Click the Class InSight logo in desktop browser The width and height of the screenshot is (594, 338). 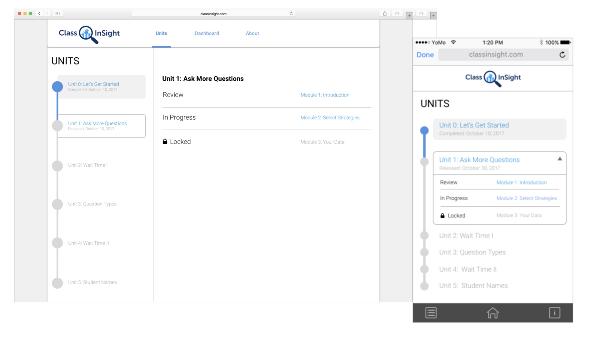click(x=89, y=34)
